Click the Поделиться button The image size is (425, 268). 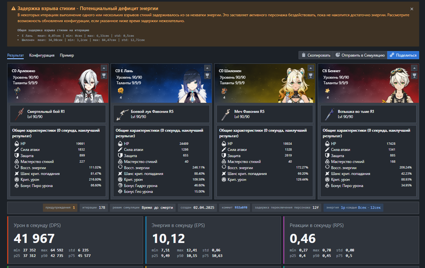(x=403, y=55)
